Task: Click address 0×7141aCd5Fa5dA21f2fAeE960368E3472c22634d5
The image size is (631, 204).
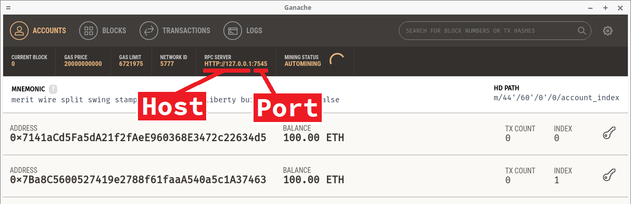Action: [x=138, y=138]
